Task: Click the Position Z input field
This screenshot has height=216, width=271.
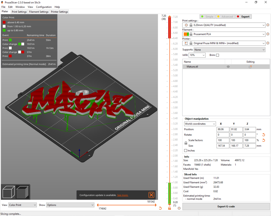Action: click(x=249, y=129)
